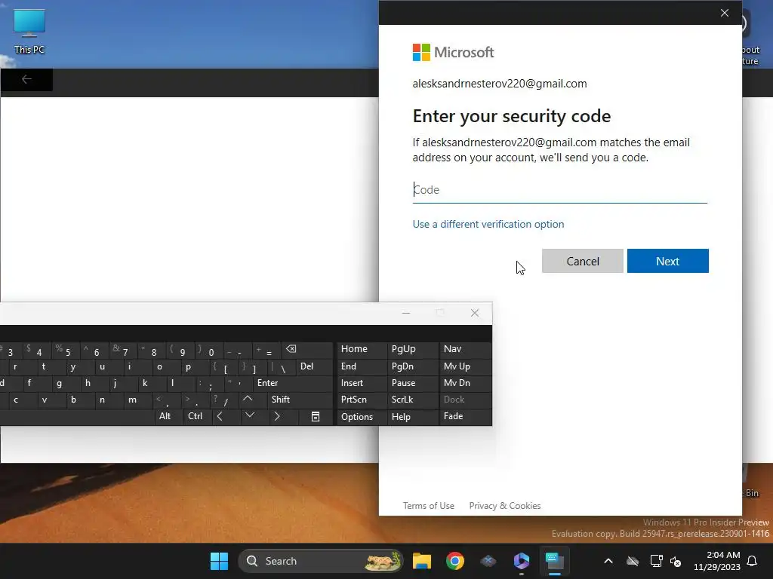Tap the backslash key on the keyboard

pos(282,367)
